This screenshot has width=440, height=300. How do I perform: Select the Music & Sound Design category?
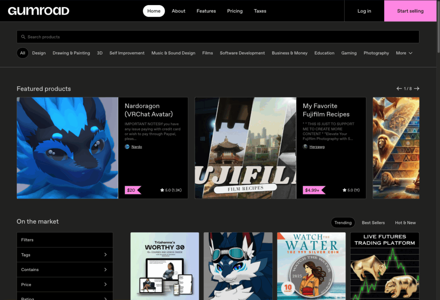point(173,53)
